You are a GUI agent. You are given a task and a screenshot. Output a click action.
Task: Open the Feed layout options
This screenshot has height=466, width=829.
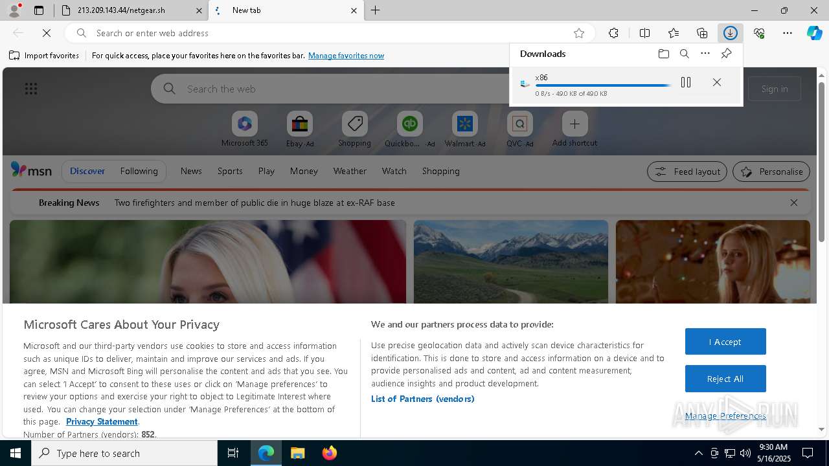click(687, 172)
